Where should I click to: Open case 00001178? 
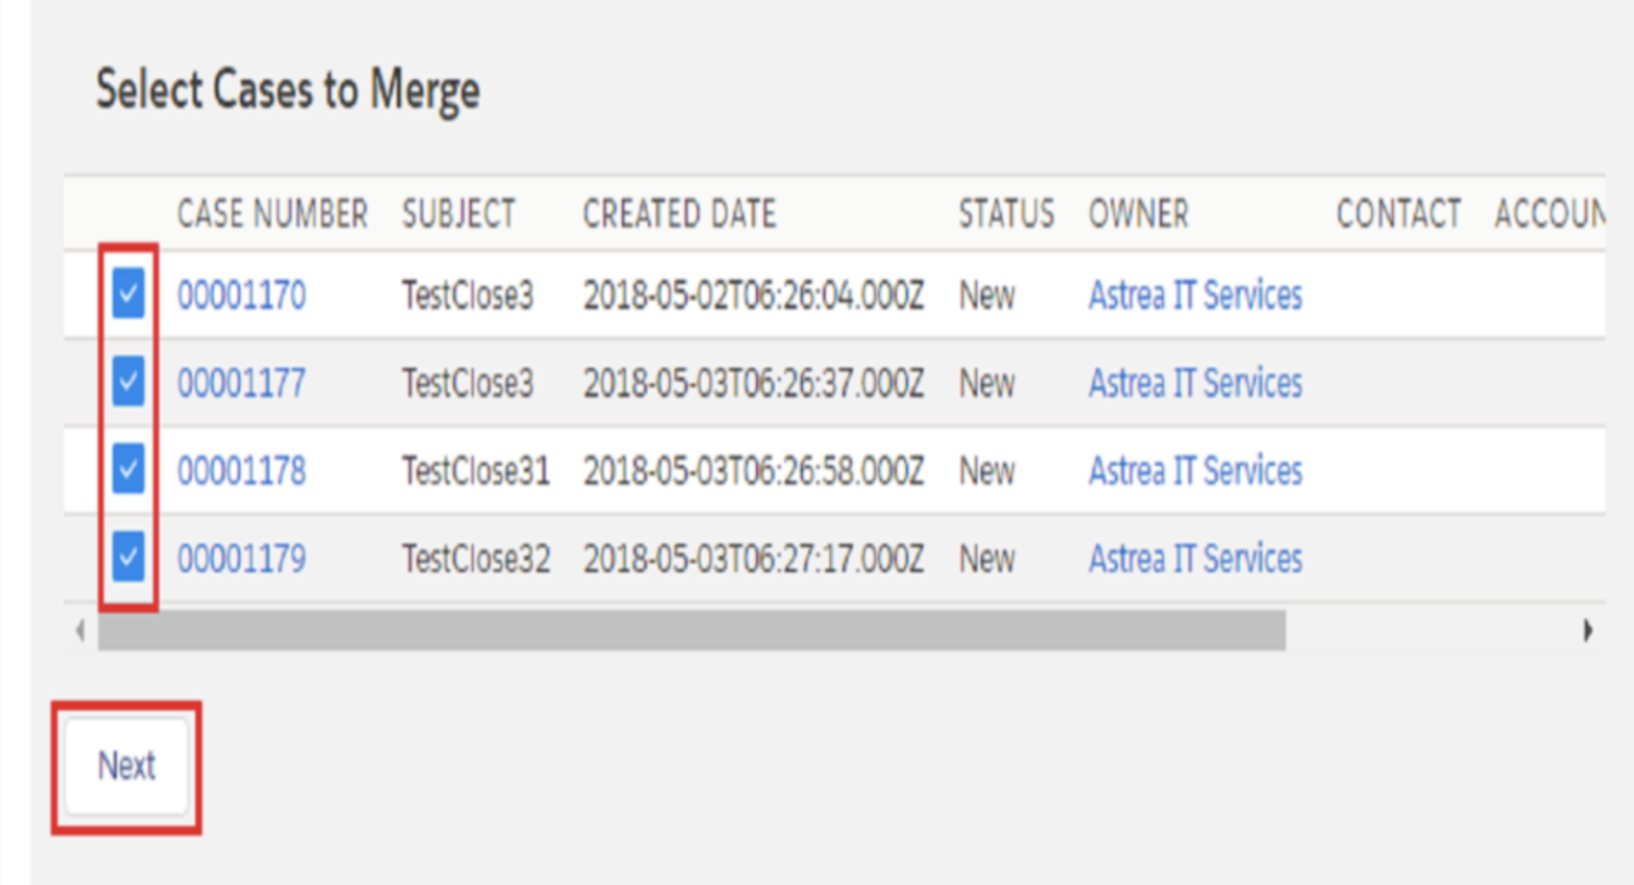[241, 470]
